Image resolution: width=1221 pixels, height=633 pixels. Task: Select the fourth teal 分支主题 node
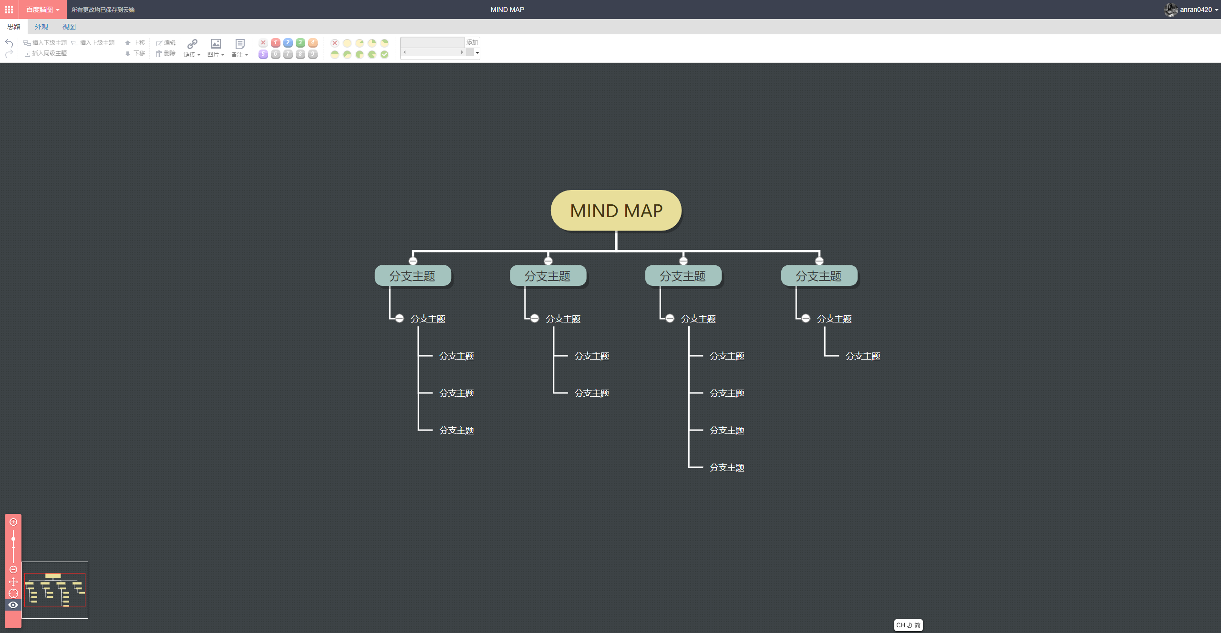(819, 276)
